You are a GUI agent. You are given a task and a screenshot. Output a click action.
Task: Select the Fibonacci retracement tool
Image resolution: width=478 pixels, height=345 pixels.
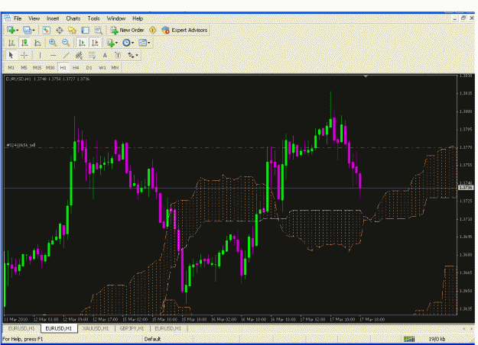click(92, 56)
